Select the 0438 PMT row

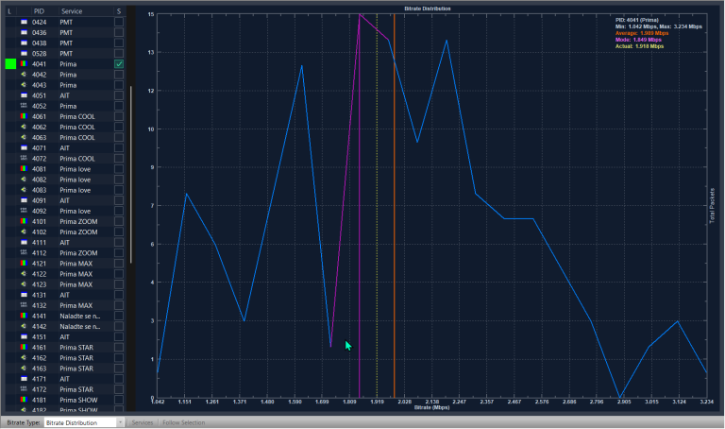point(65,43)
